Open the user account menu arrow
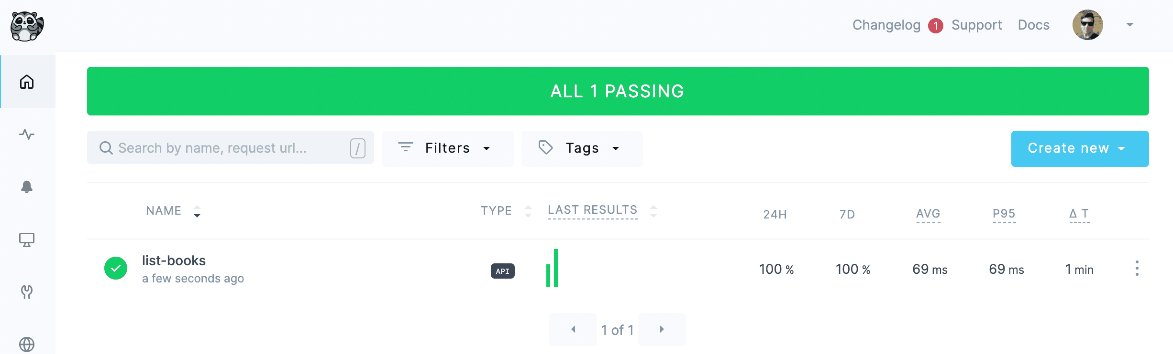 click(1130, 25)
